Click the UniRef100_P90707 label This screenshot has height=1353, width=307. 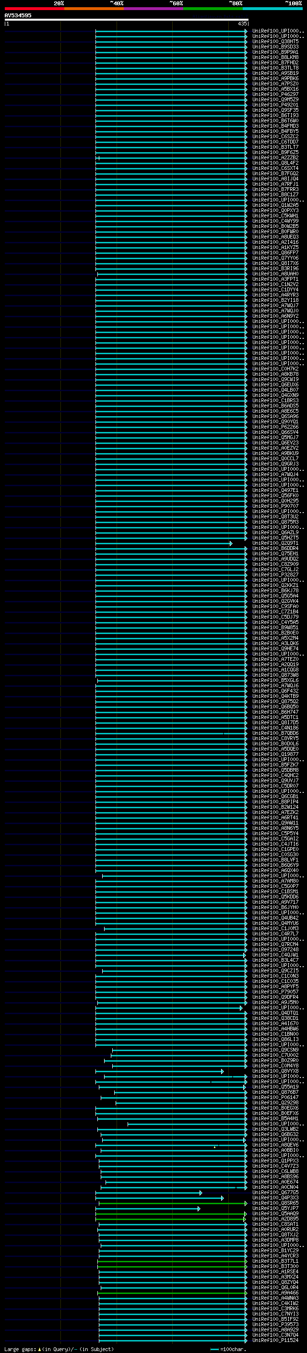pos(275,506)
